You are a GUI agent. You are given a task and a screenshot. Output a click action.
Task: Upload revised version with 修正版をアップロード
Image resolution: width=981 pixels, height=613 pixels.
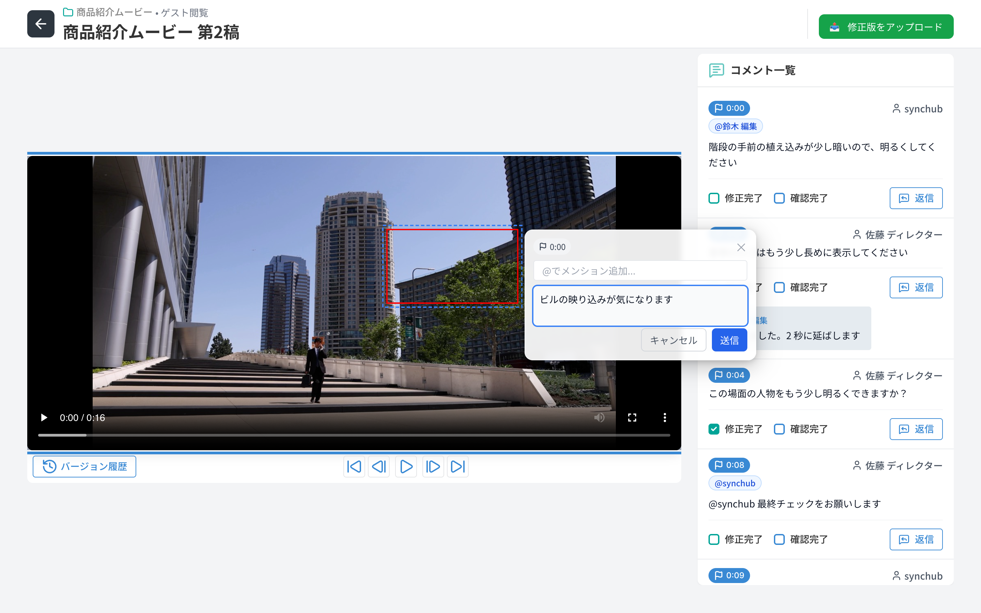coord(886,27)
